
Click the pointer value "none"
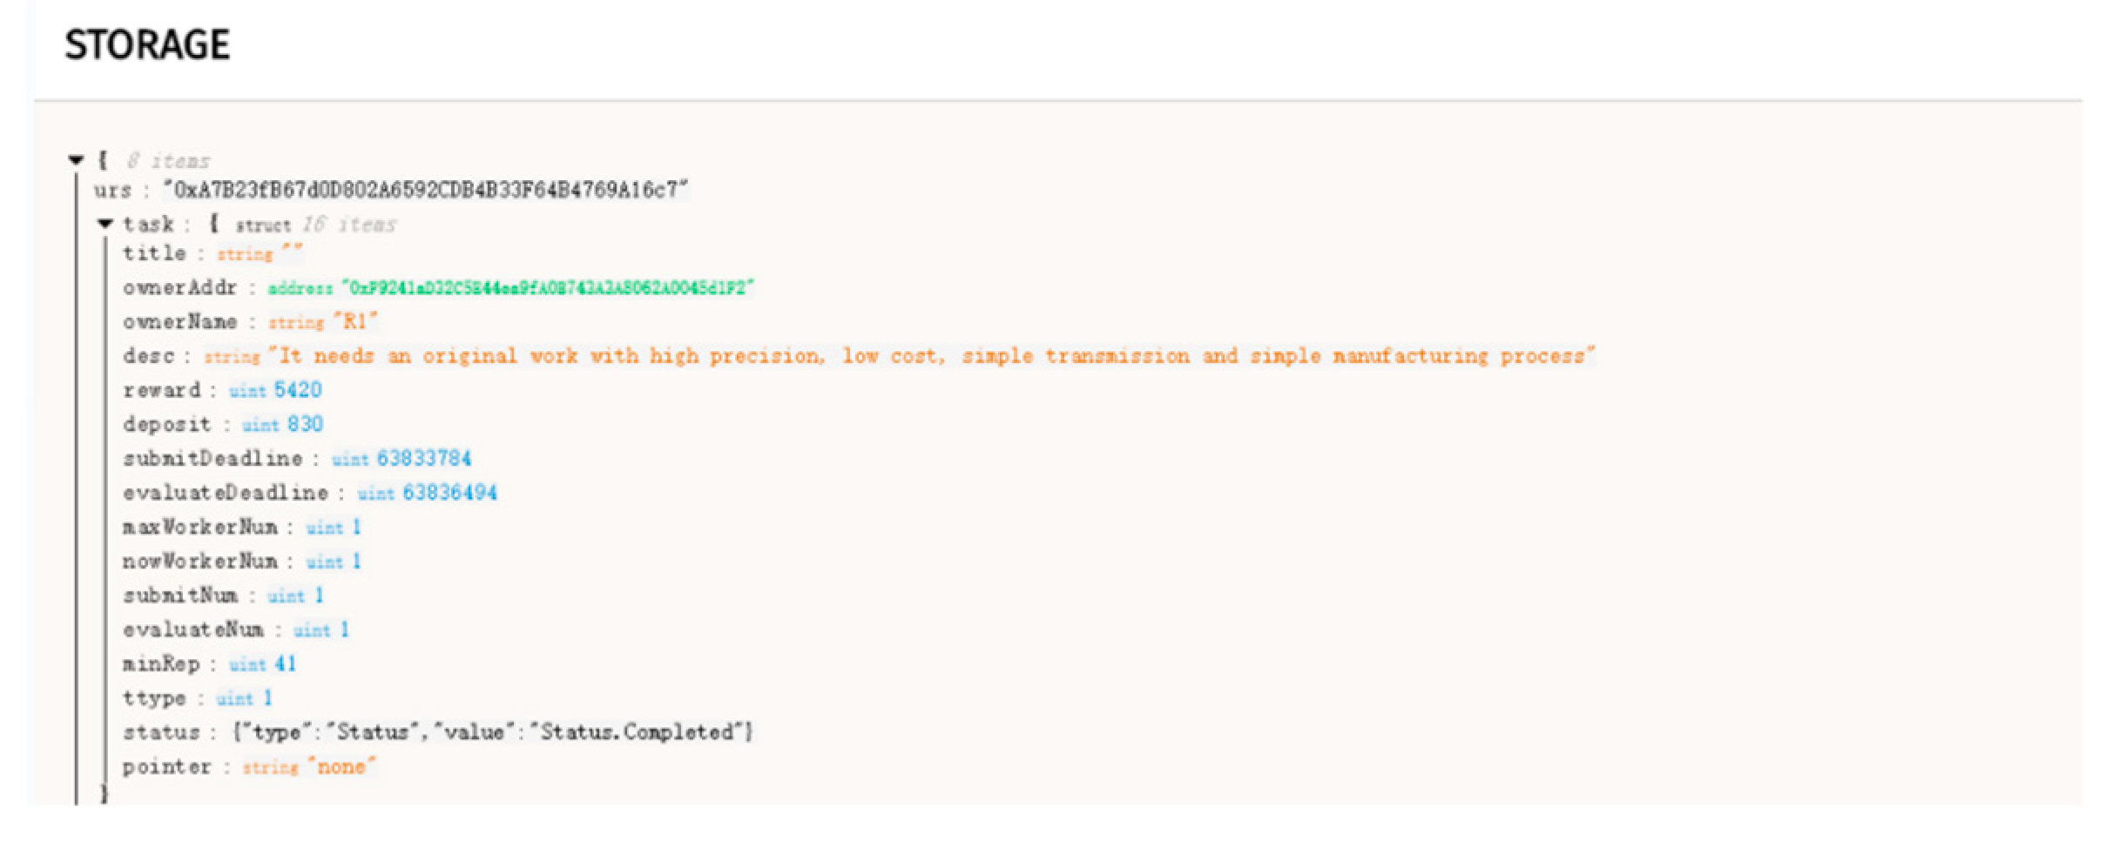point(341,768)
